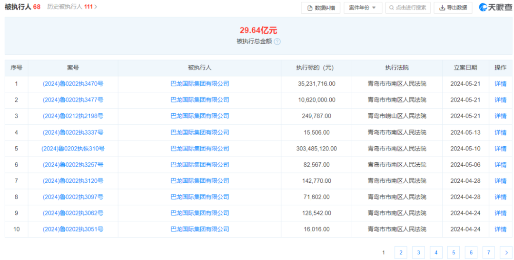Viewport: 514px width, 260px height.
Task: Open 详情 for the 303,485,120.00 case
Action: [x=500, y=149]
